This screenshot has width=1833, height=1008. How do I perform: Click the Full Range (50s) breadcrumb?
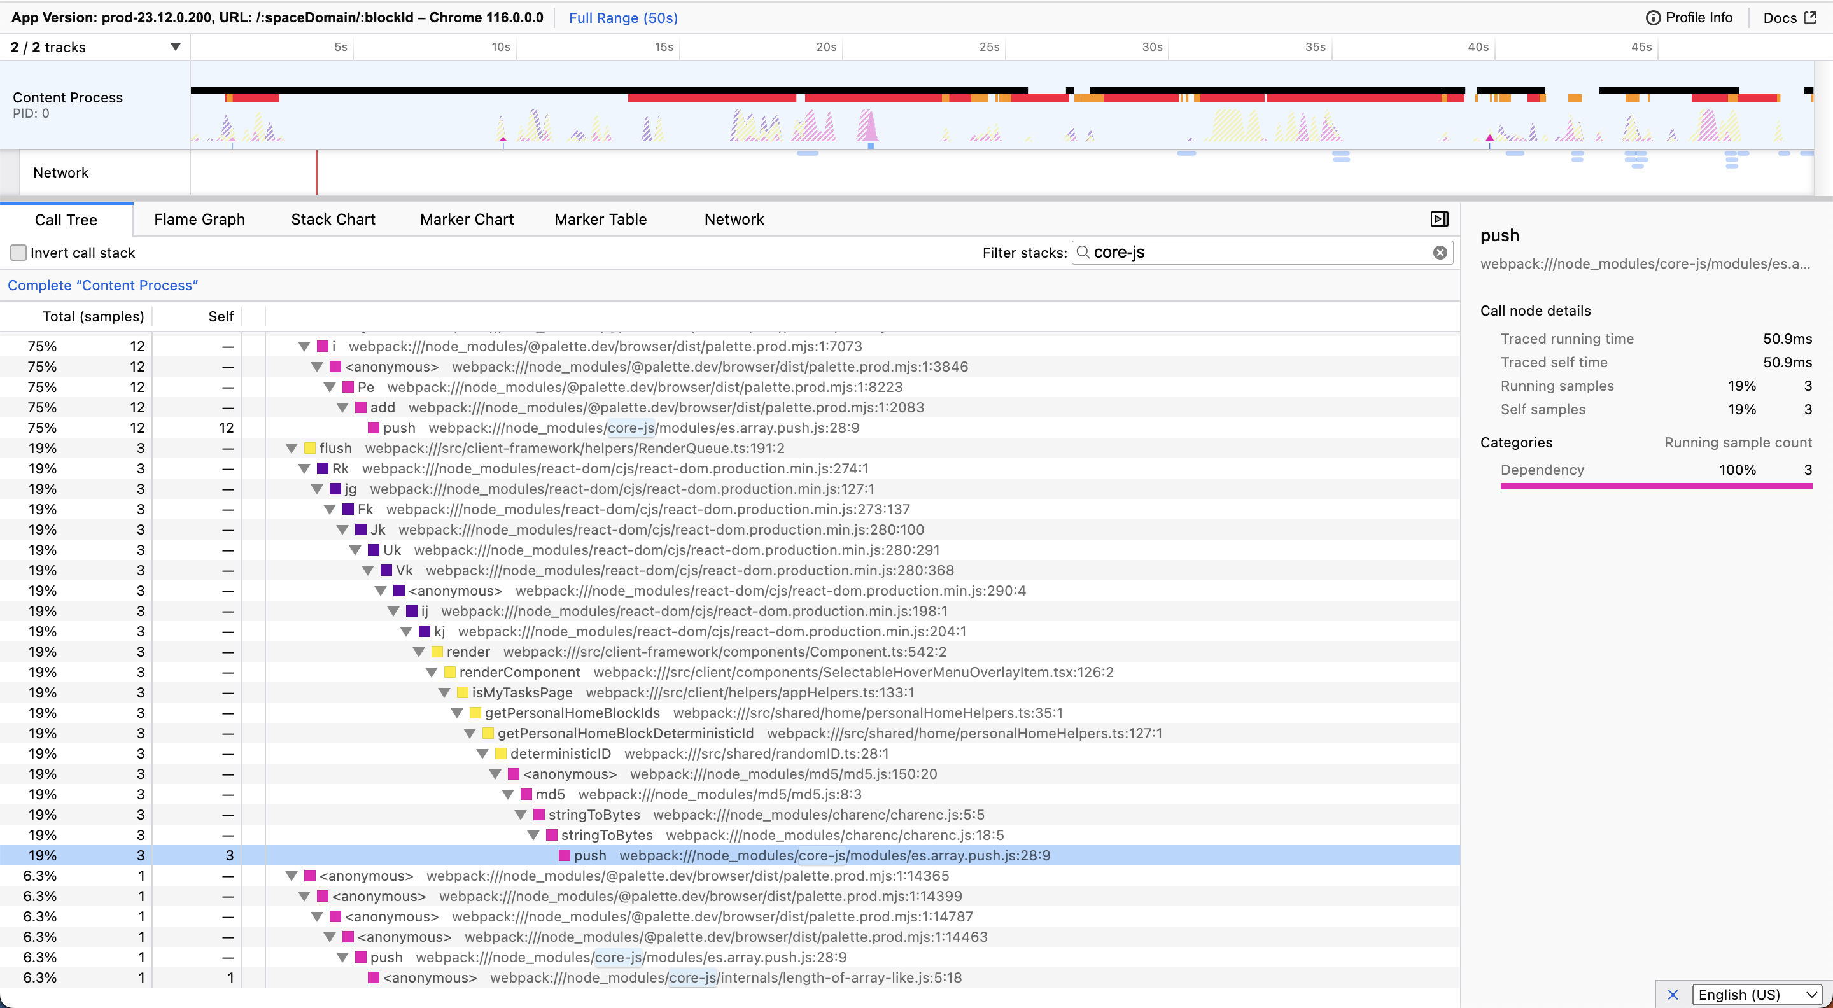622,18
